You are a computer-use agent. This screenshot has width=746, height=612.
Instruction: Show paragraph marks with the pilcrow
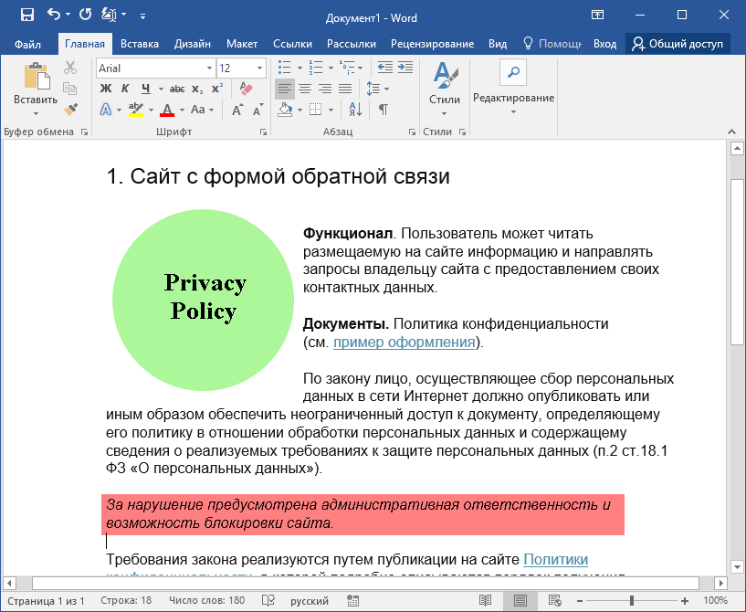[x=383, y=110]
